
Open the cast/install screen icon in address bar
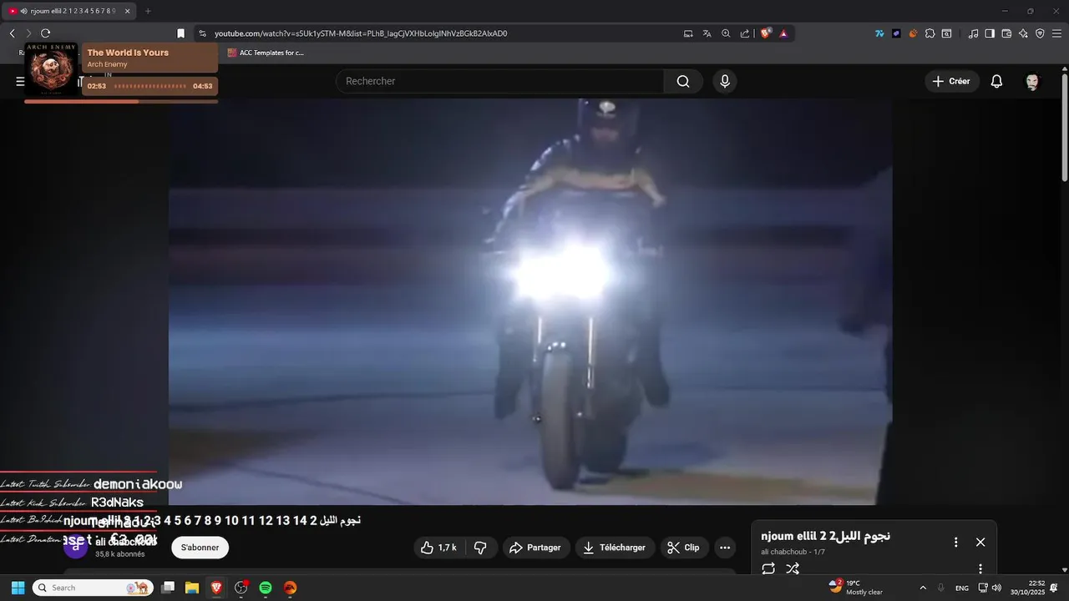point(688,33)
